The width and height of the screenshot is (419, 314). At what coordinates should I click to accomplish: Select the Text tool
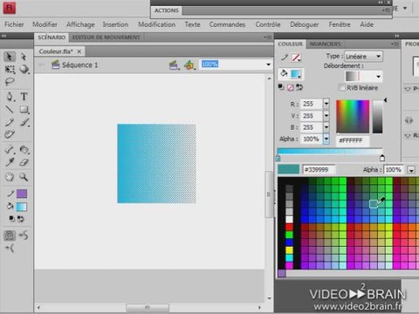click(x=24, y=96)
